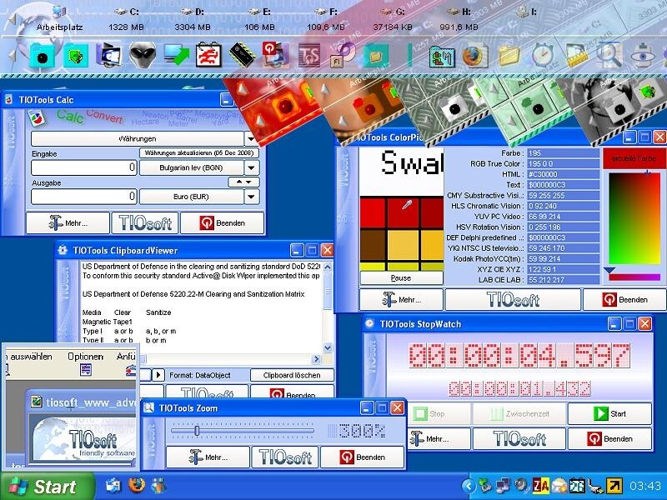The width and height of the screenshot is (667, 500).
Task: Click the ZoneAlarm ZA tray icon
Action: 540,486
